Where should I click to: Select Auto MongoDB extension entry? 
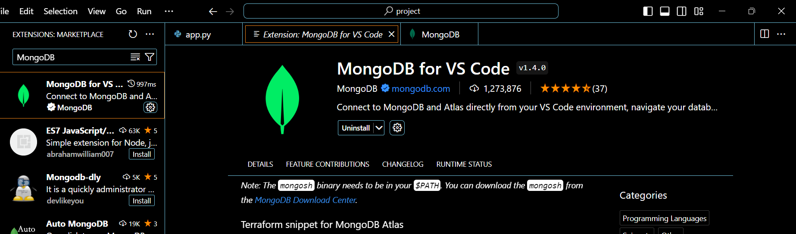[82, 223]
